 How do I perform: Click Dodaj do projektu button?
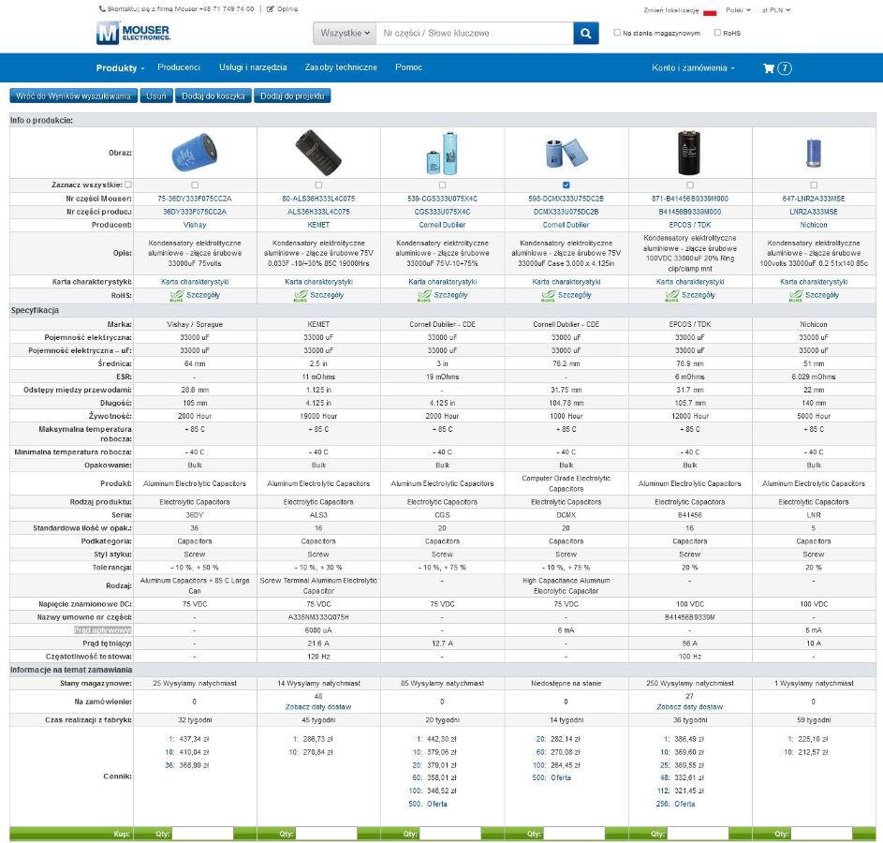click(x=292, y=96)
